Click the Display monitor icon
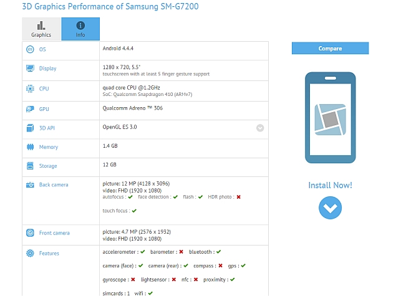 click(30, 69)
